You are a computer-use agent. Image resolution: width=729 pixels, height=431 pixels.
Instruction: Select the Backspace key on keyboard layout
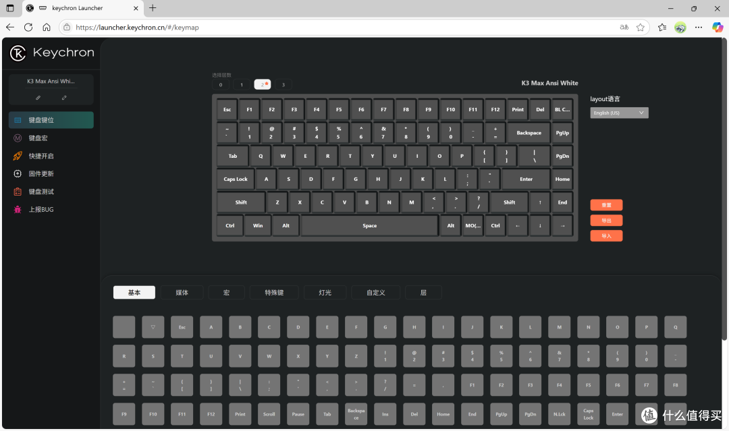coord(529,133)
